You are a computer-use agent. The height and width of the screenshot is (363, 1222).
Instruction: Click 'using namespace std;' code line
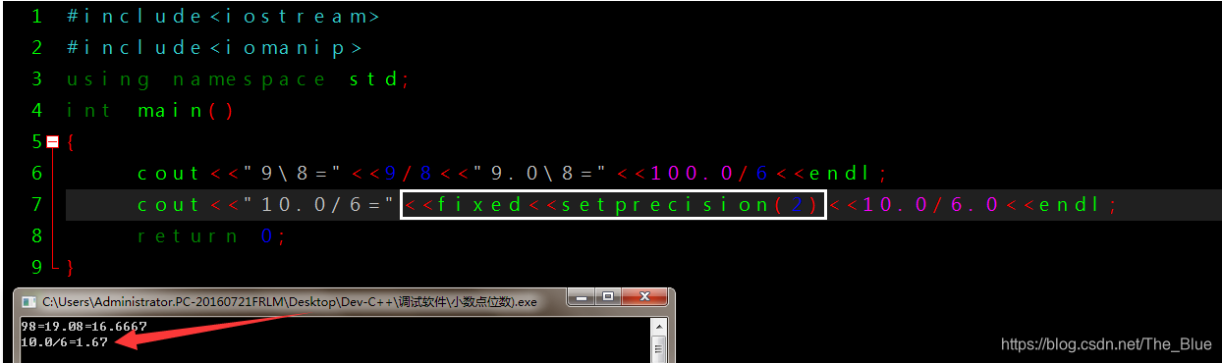237,79
